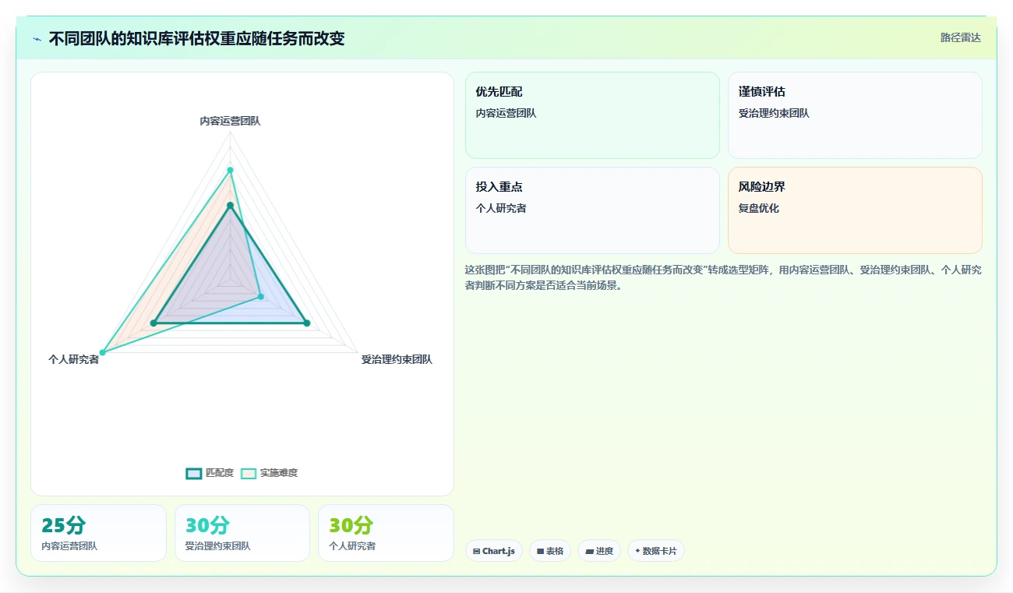
Task: Click the 30分 个人研究者 stat card
Action: 386,533
